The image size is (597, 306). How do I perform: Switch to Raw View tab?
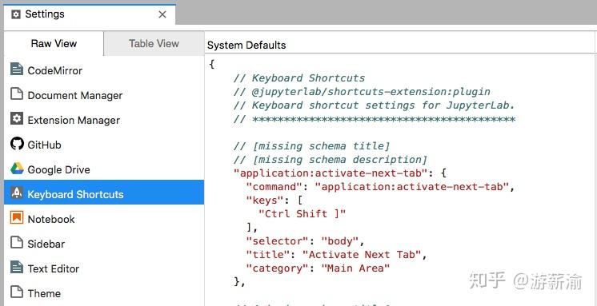pos(54,44)
